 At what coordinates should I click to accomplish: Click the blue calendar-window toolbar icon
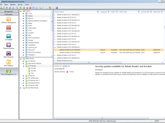(x=33, y=8)
